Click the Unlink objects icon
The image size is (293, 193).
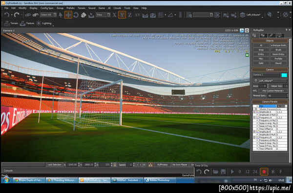click(35, 15)
